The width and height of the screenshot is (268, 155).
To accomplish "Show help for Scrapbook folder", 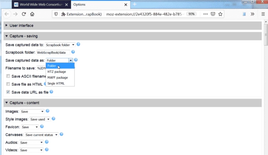I will (73, 52).
